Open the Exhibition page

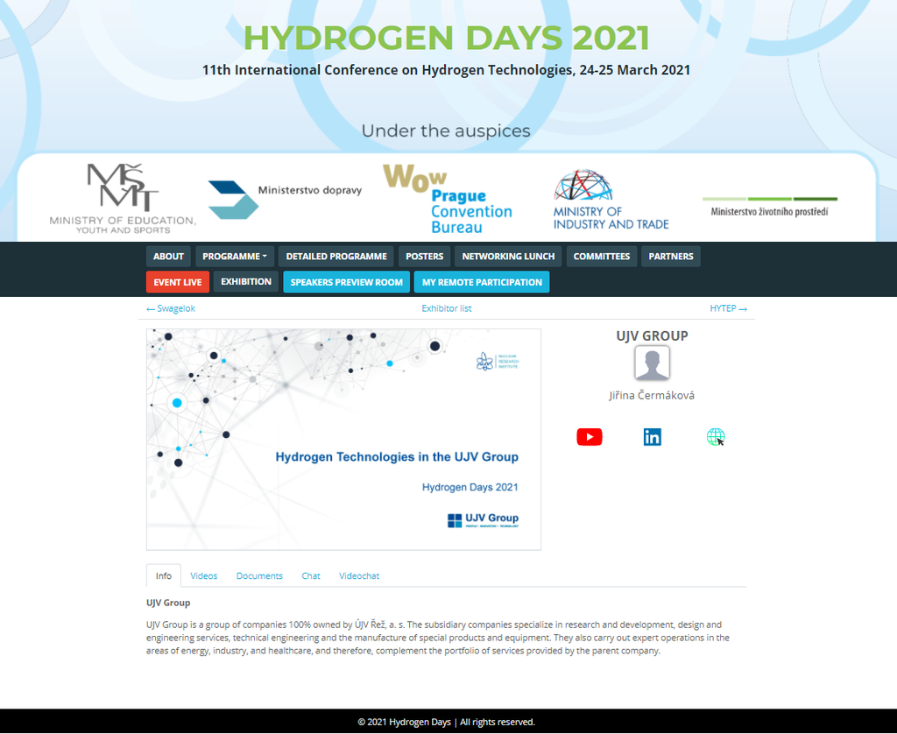246,282
